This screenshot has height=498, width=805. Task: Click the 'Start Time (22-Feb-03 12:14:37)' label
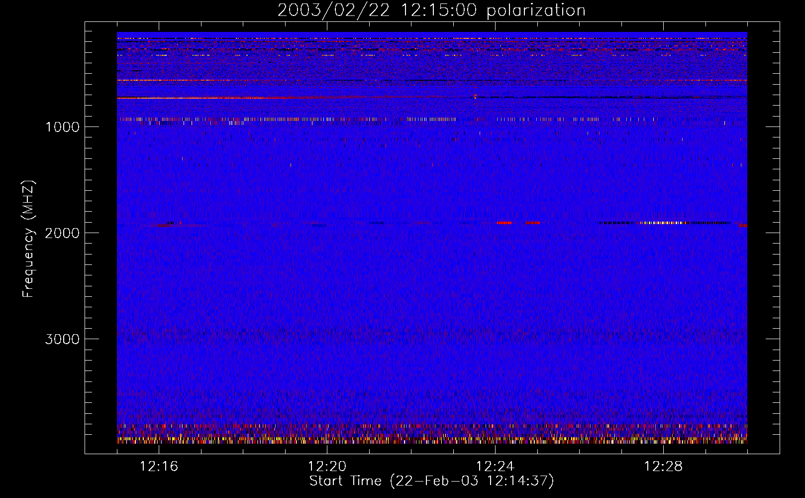coord(431,481)
